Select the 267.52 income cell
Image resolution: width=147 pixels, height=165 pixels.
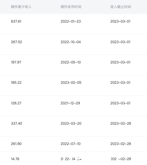pyautogui.click(x=16, y=42)
